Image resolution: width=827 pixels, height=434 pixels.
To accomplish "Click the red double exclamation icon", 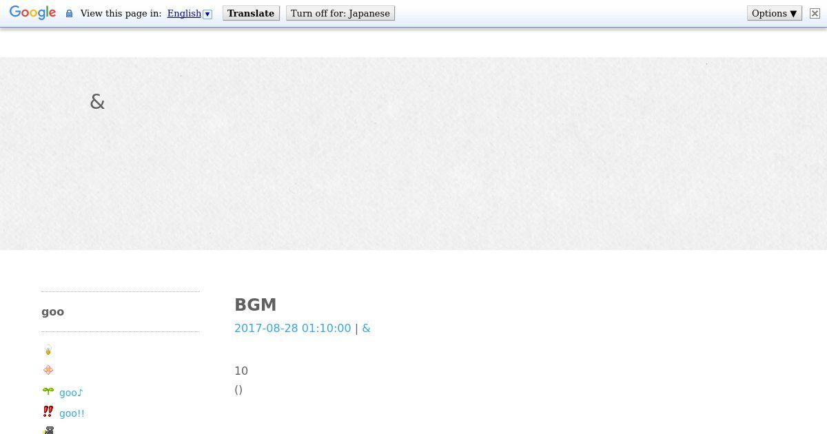I will click(x=48, y=411).
